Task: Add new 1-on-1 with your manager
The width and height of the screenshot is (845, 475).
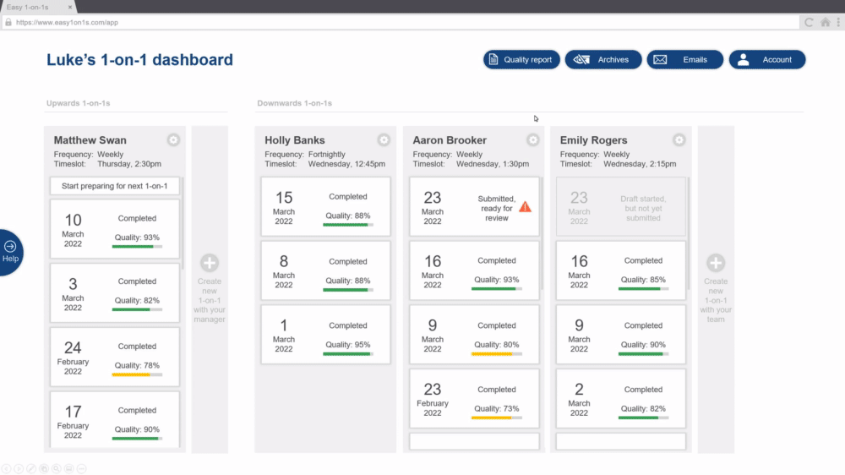Action: click(x=210, y=264)
